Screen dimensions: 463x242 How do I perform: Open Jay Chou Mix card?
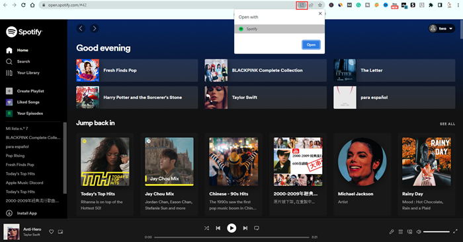(169, 174)
